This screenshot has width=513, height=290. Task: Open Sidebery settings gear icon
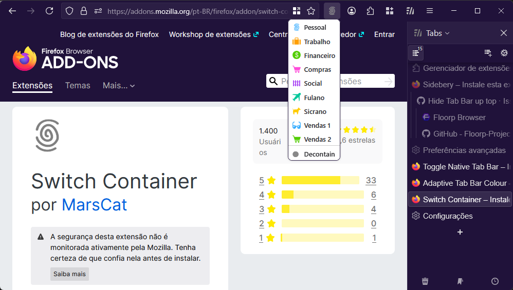click(x=504, y=53)
